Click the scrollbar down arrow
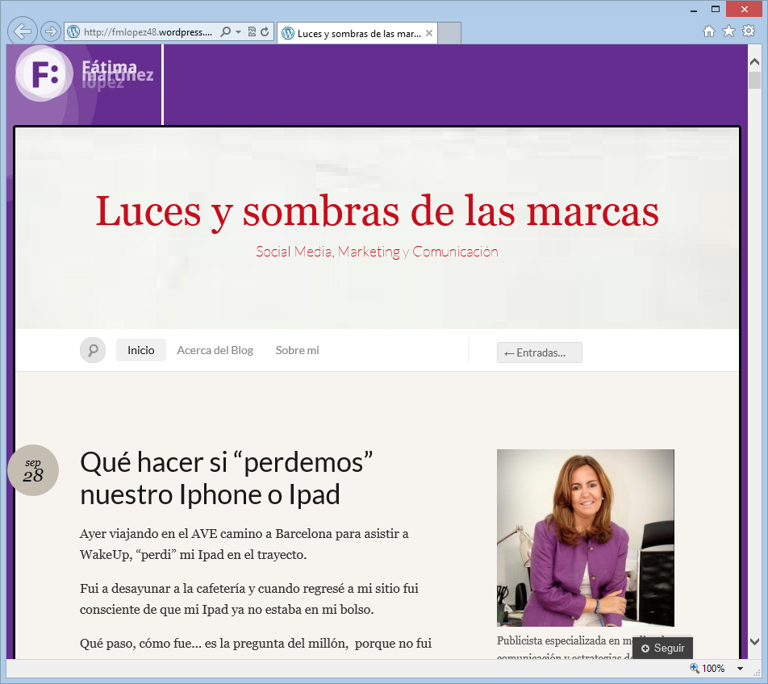The image size is (768, 684). [754, 641]
